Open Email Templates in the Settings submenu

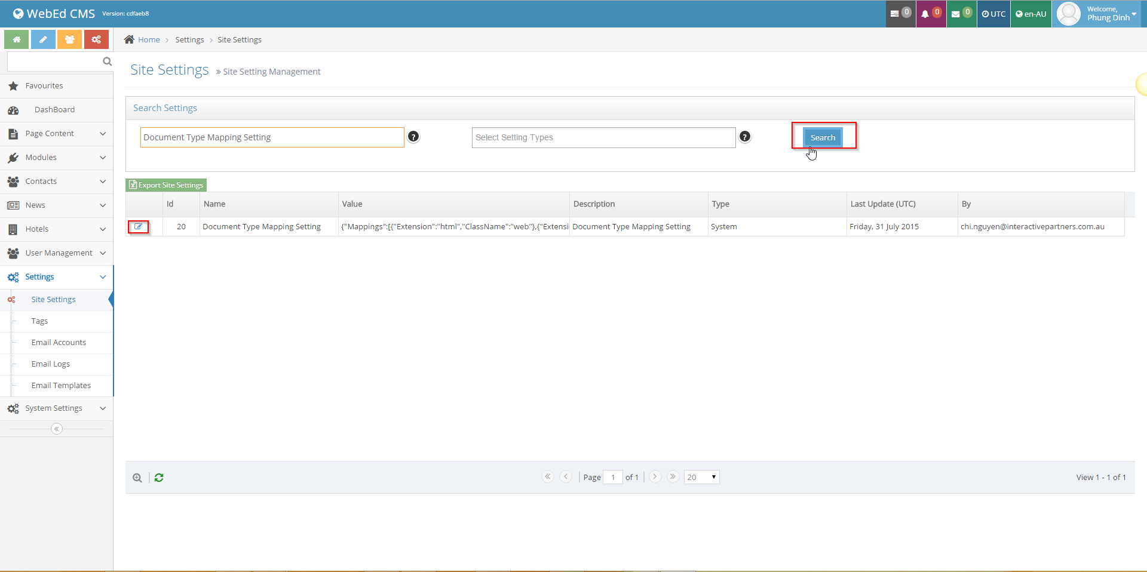(61, 386)
